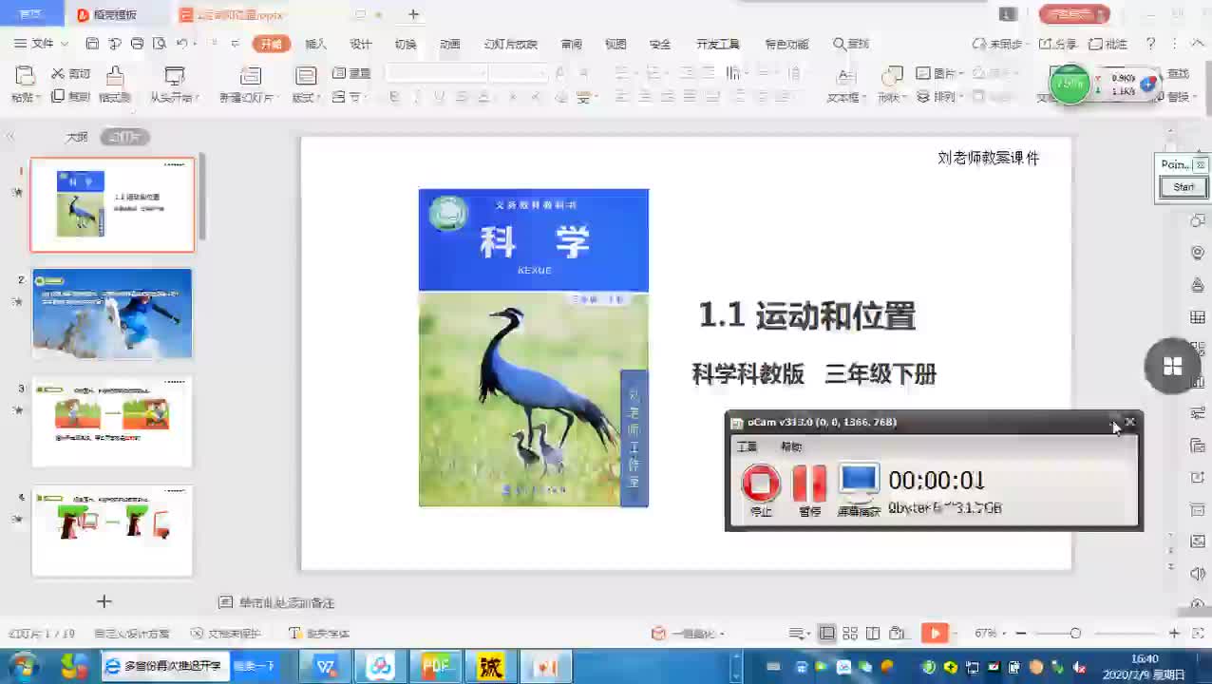1212x684 pixels.
Task: Switch to normal view icon in status bar
Action: tap(827, 634)
